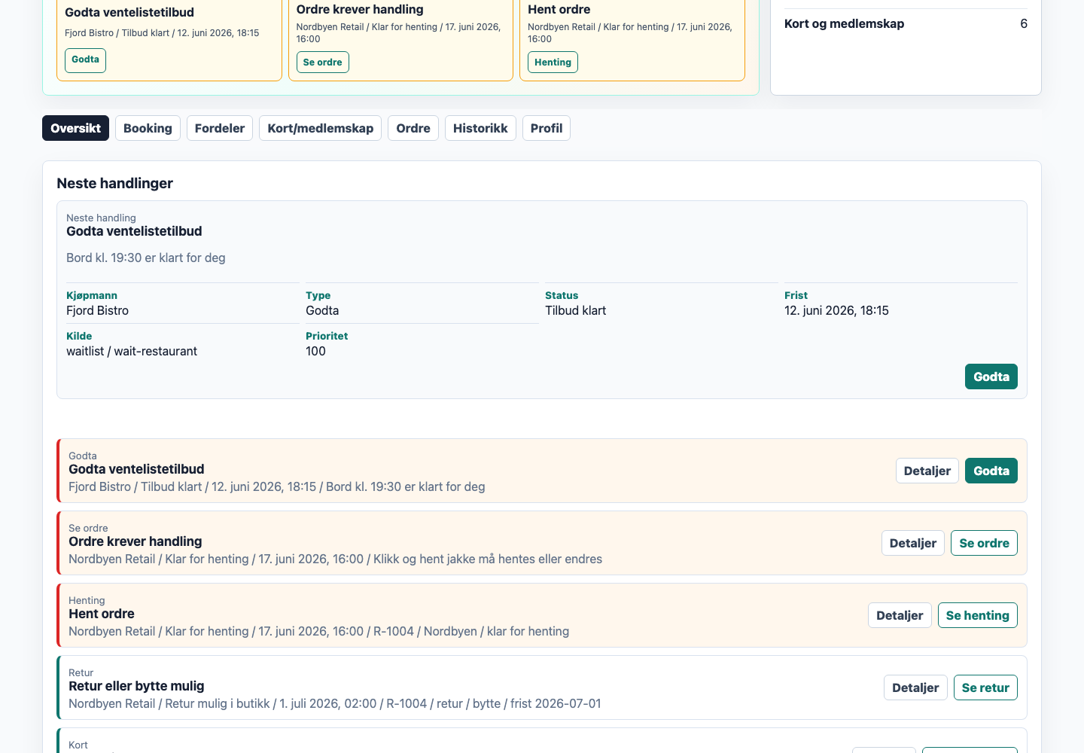Click Kort og medlemskap summary row

906,24
